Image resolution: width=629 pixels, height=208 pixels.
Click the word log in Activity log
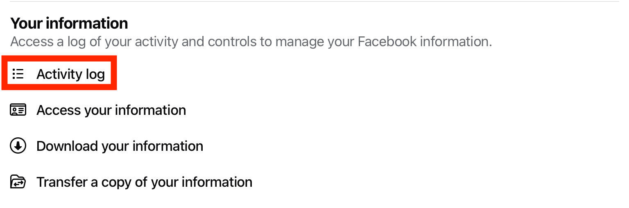click(x=95, y=75)
